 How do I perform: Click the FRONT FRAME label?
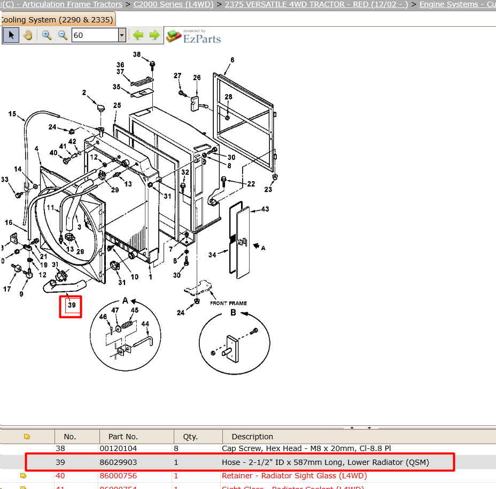click(x=228, y=304)
